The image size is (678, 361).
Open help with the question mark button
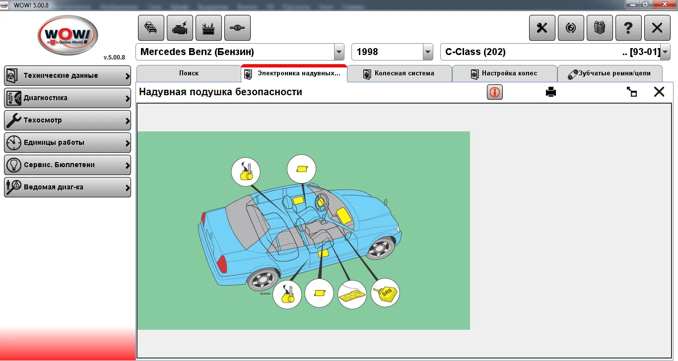coord(628,28)
